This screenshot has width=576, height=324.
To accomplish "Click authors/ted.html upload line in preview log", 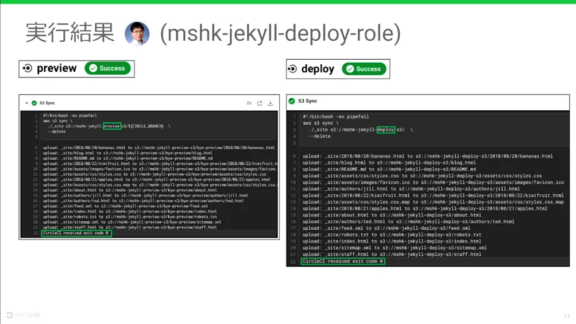I will 143,201.
